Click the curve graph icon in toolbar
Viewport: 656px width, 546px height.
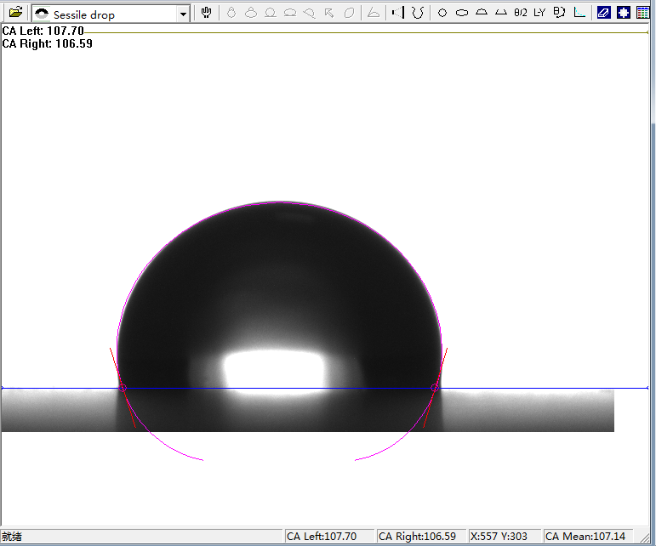point(579,13)
